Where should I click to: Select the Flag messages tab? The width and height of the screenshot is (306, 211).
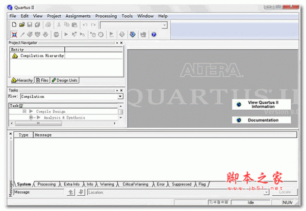[x=202, y=184]
